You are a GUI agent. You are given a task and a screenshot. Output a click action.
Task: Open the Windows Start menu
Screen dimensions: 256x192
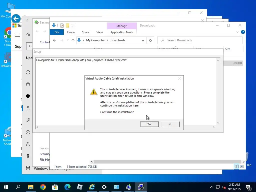pyautogui.click(x=6, y=187)
